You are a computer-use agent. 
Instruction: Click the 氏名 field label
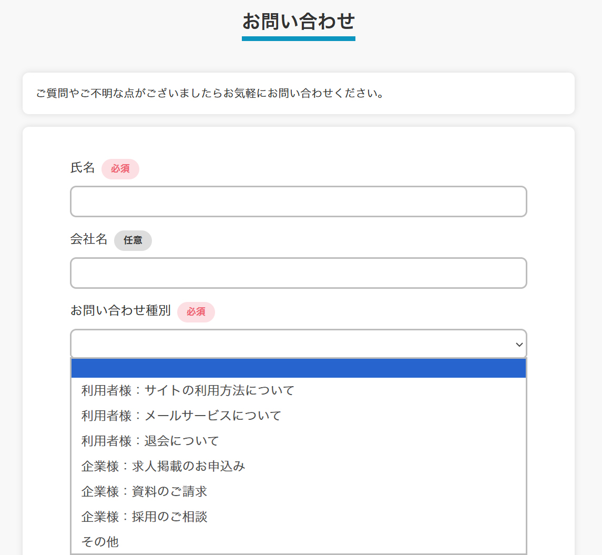[83, 168]
